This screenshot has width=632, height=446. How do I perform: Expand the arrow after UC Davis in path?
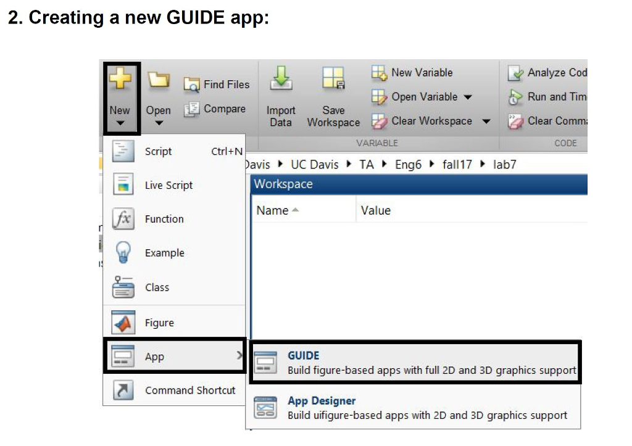[x=349, y=164]
